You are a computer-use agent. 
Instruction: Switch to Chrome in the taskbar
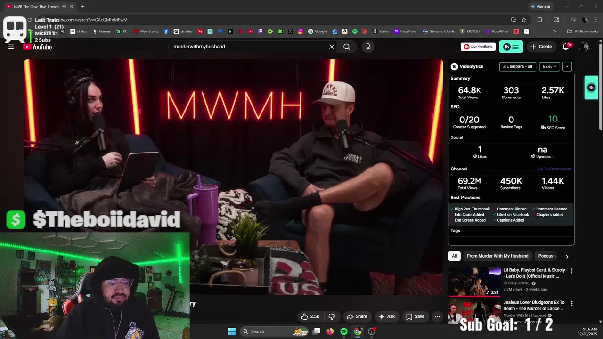pyautogui.click(x=358, y=331)
